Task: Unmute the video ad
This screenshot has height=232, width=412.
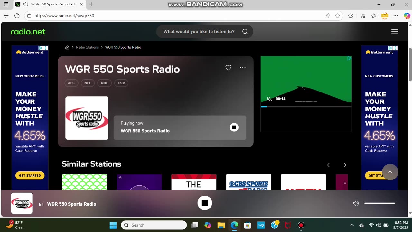Action: 269,99
